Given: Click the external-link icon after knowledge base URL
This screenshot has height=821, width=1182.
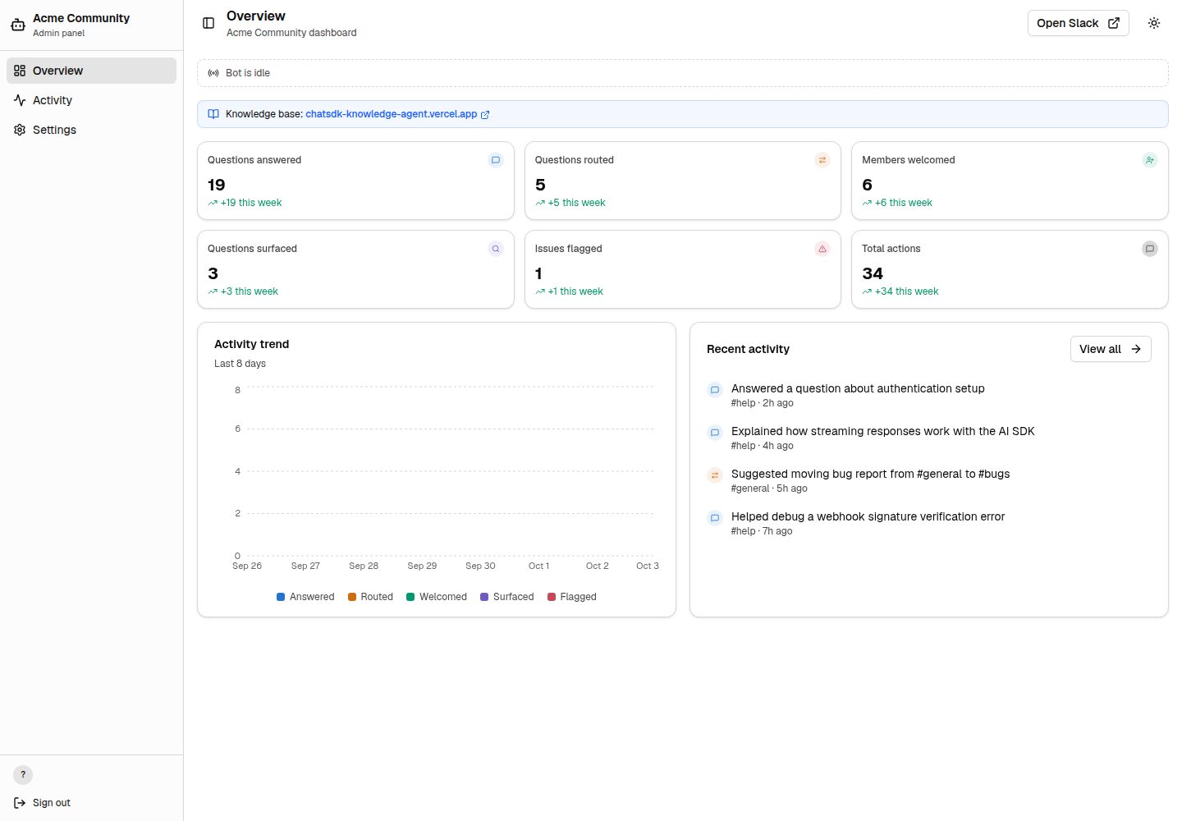Looking at the screenshot, I should 485,115.
